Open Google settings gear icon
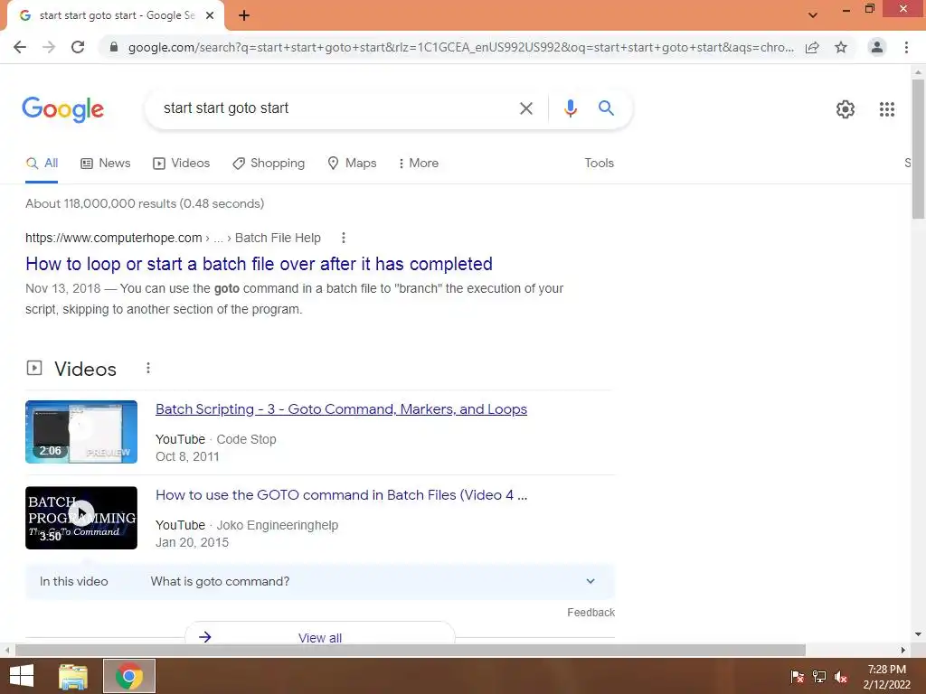 [x=846, y=109]
